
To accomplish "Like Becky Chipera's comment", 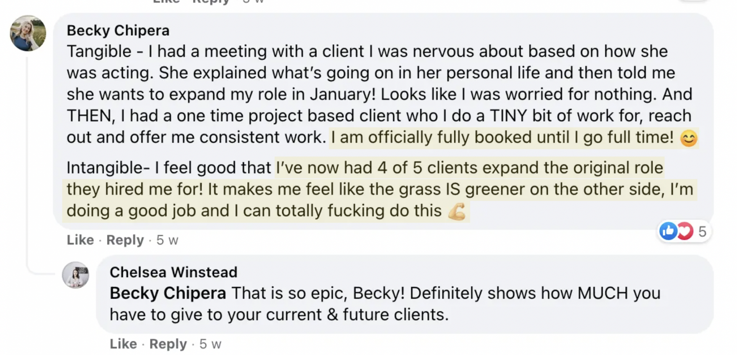I will click(80, 240).
